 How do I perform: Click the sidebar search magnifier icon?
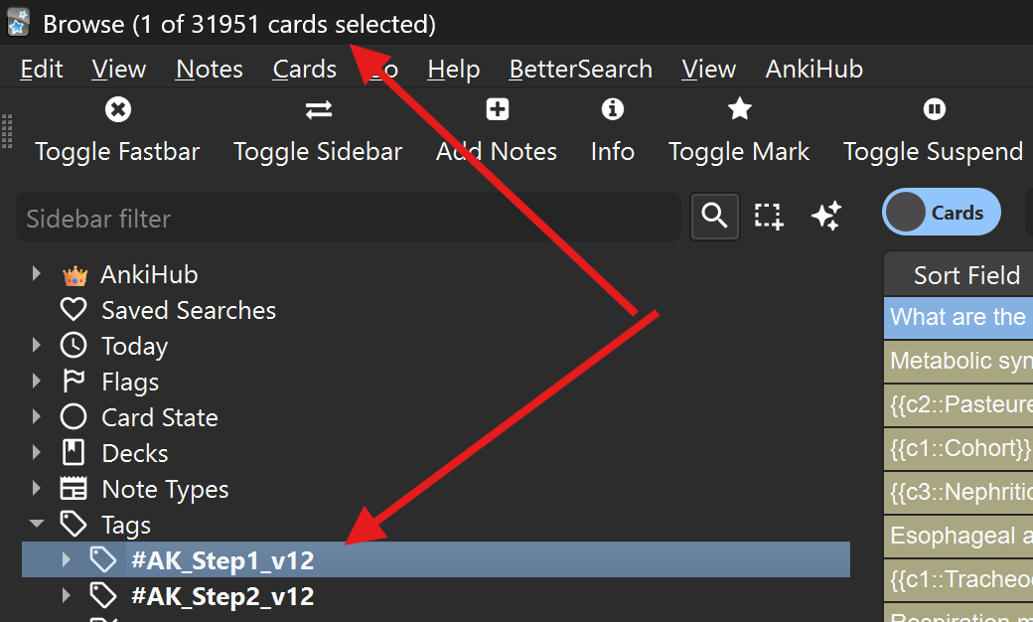coord(715,216)
